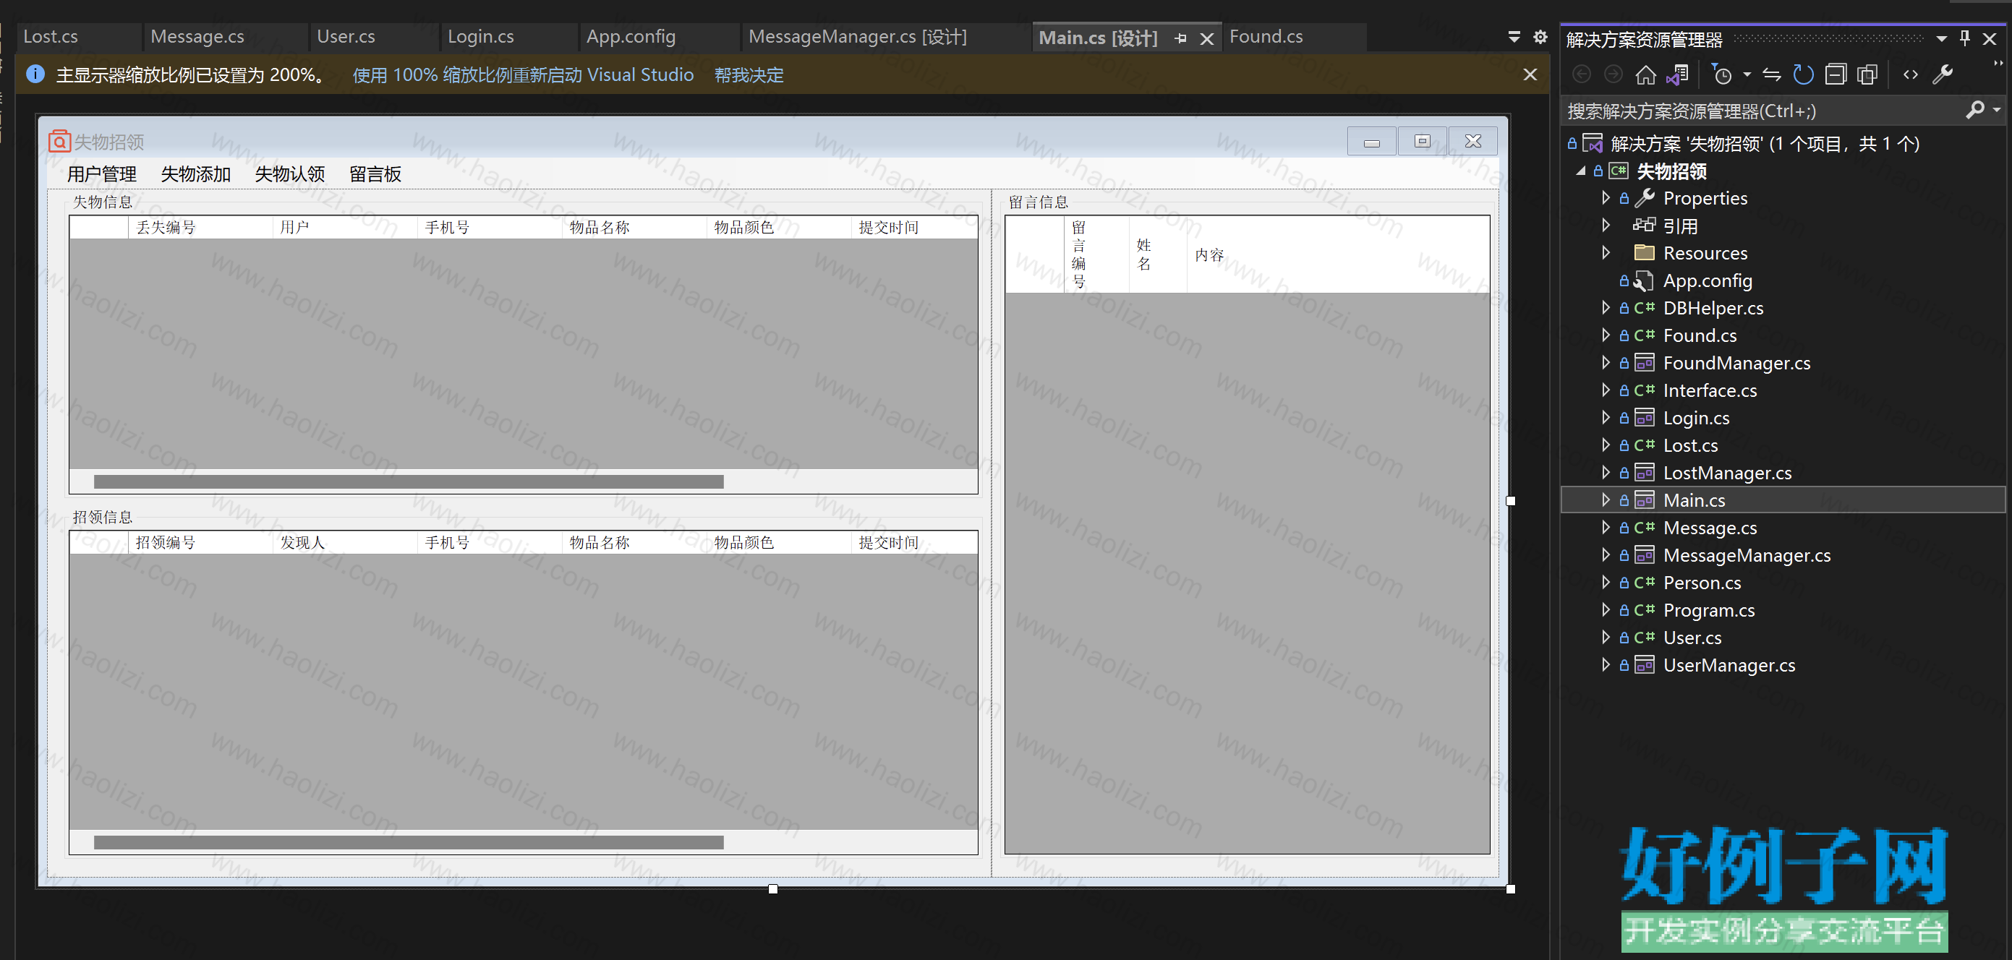Open the Solution Explorer window options dropdown
Screen dimensions: 2012x960
tap(1942, 38)
